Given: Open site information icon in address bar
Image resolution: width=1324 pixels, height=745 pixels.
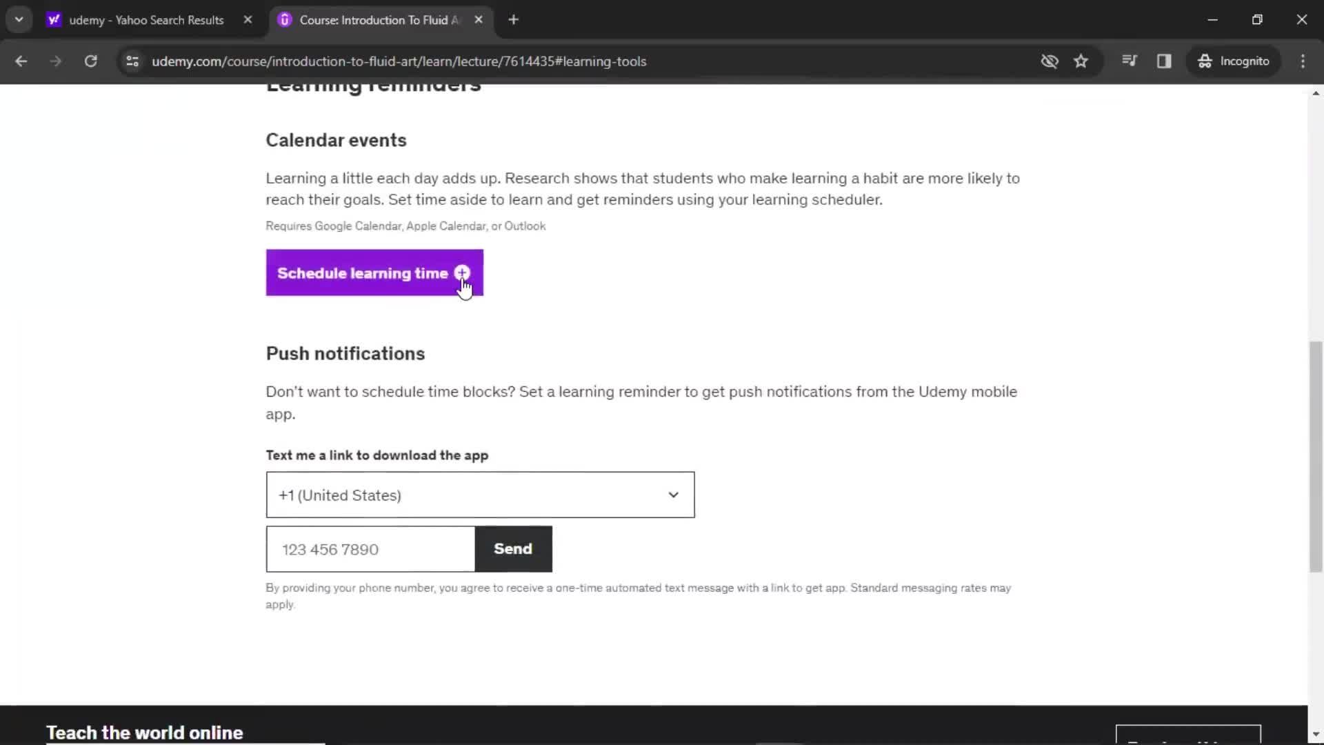Looking at the screenshot, I should 132,61.
